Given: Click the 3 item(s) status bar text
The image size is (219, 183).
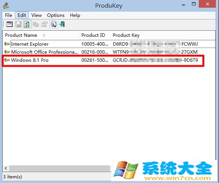Looking at the screenshot, I should (x=13, y=177).
